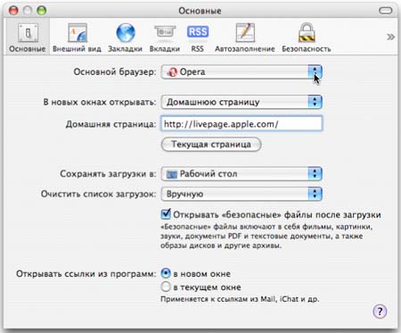Click the help question mark button
The height and width of the screenshot is (333, 401).
380,312
